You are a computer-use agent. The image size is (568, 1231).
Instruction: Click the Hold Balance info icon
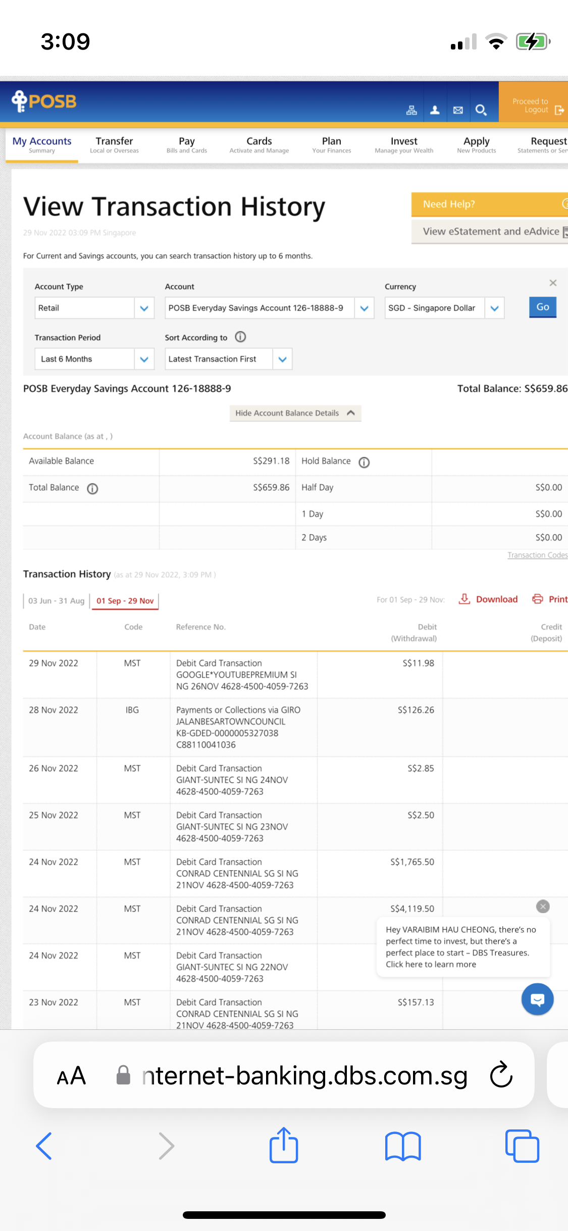(364, 462)
